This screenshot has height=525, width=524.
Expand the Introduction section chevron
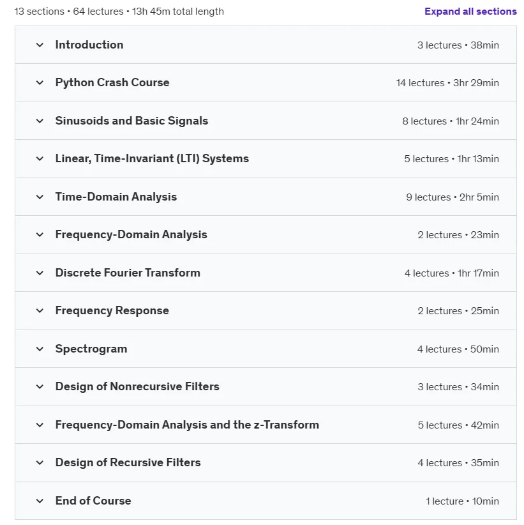click(40, 45)
